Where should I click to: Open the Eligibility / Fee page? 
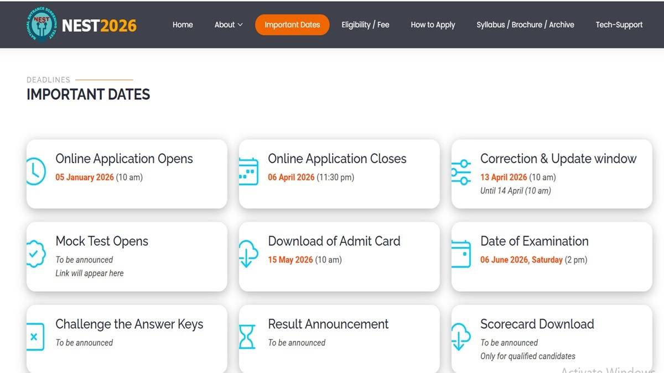coord(365,25)
